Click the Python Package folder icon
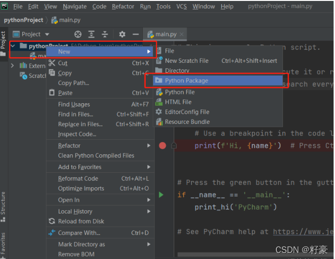 coord(159,80)
